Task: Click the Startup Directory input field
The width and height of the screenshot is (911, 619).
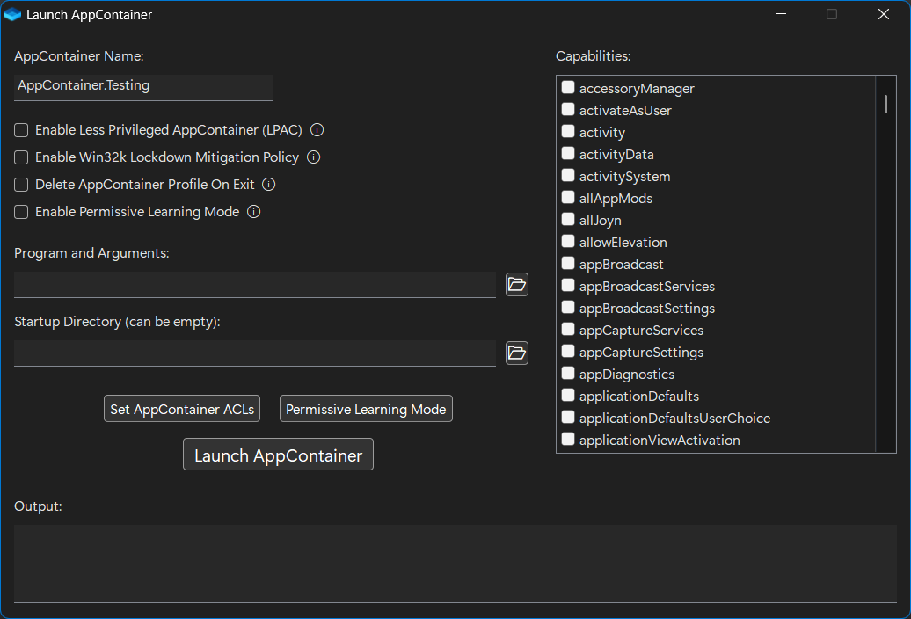Action: click(x=254, y=353)
